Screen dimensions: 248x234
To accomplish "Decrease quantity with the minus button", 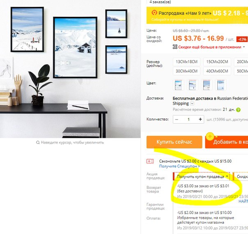I will click(177, 119).
